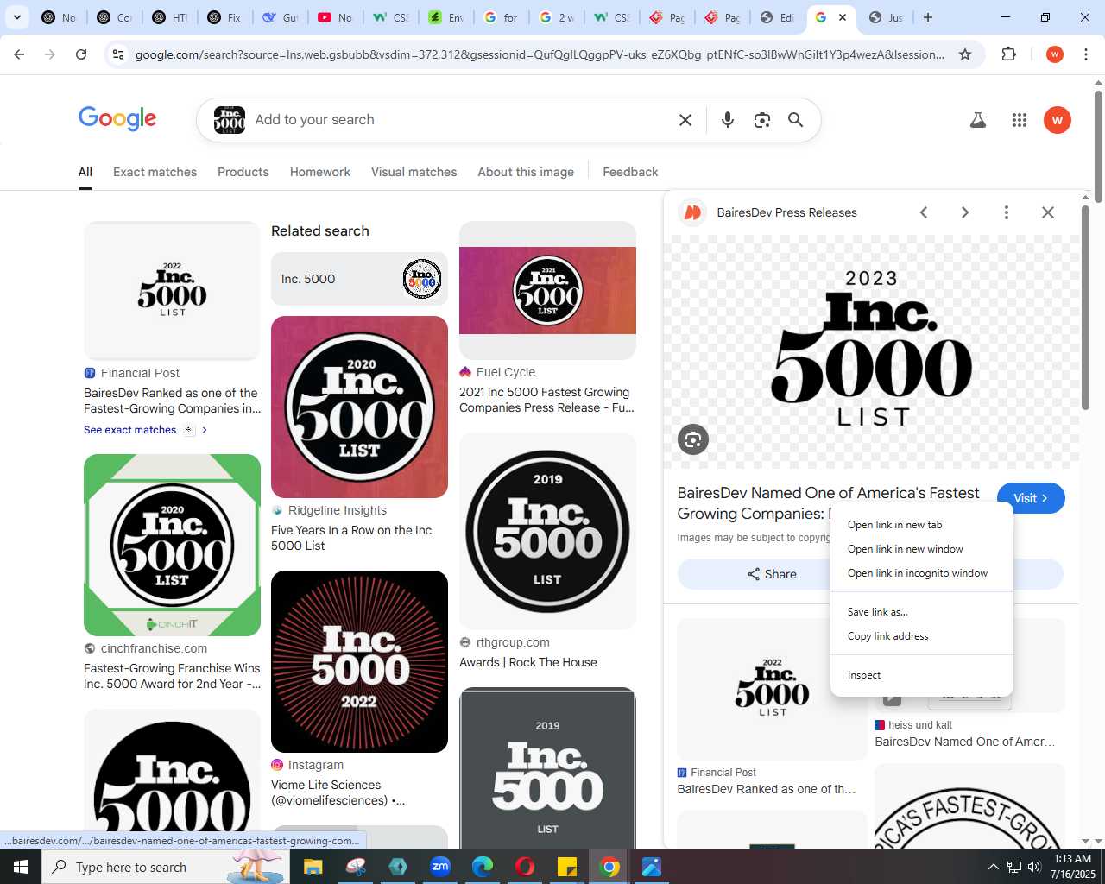Open Fuel Cycle 2021 Inc 5000 result
1105x884 pixels.
(547, 400)
